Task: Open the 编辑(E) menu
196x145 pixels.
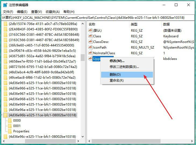Action: (x=22, y=12)
